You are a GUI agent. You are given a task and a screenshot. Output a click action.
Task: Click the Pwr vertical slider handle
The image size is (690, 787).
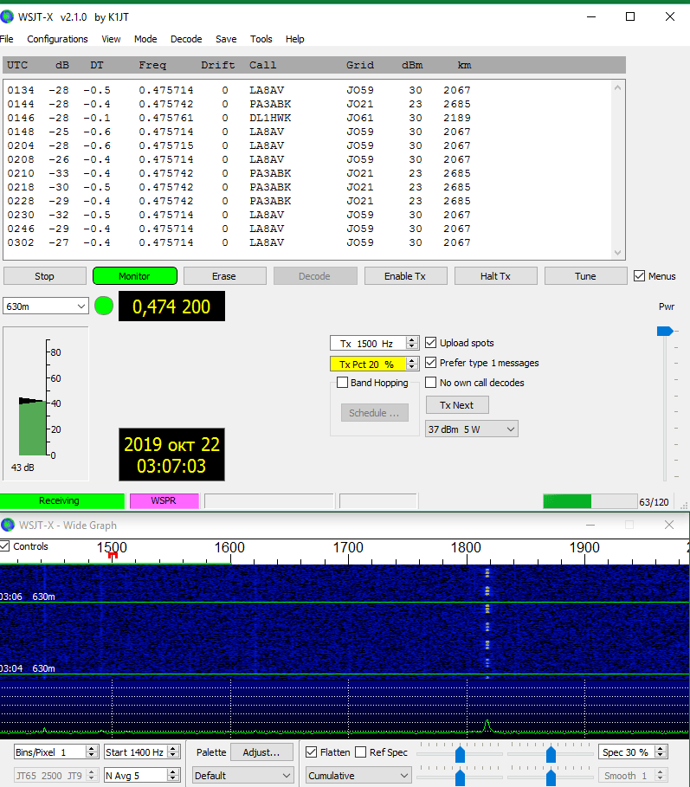coord(664,331)
